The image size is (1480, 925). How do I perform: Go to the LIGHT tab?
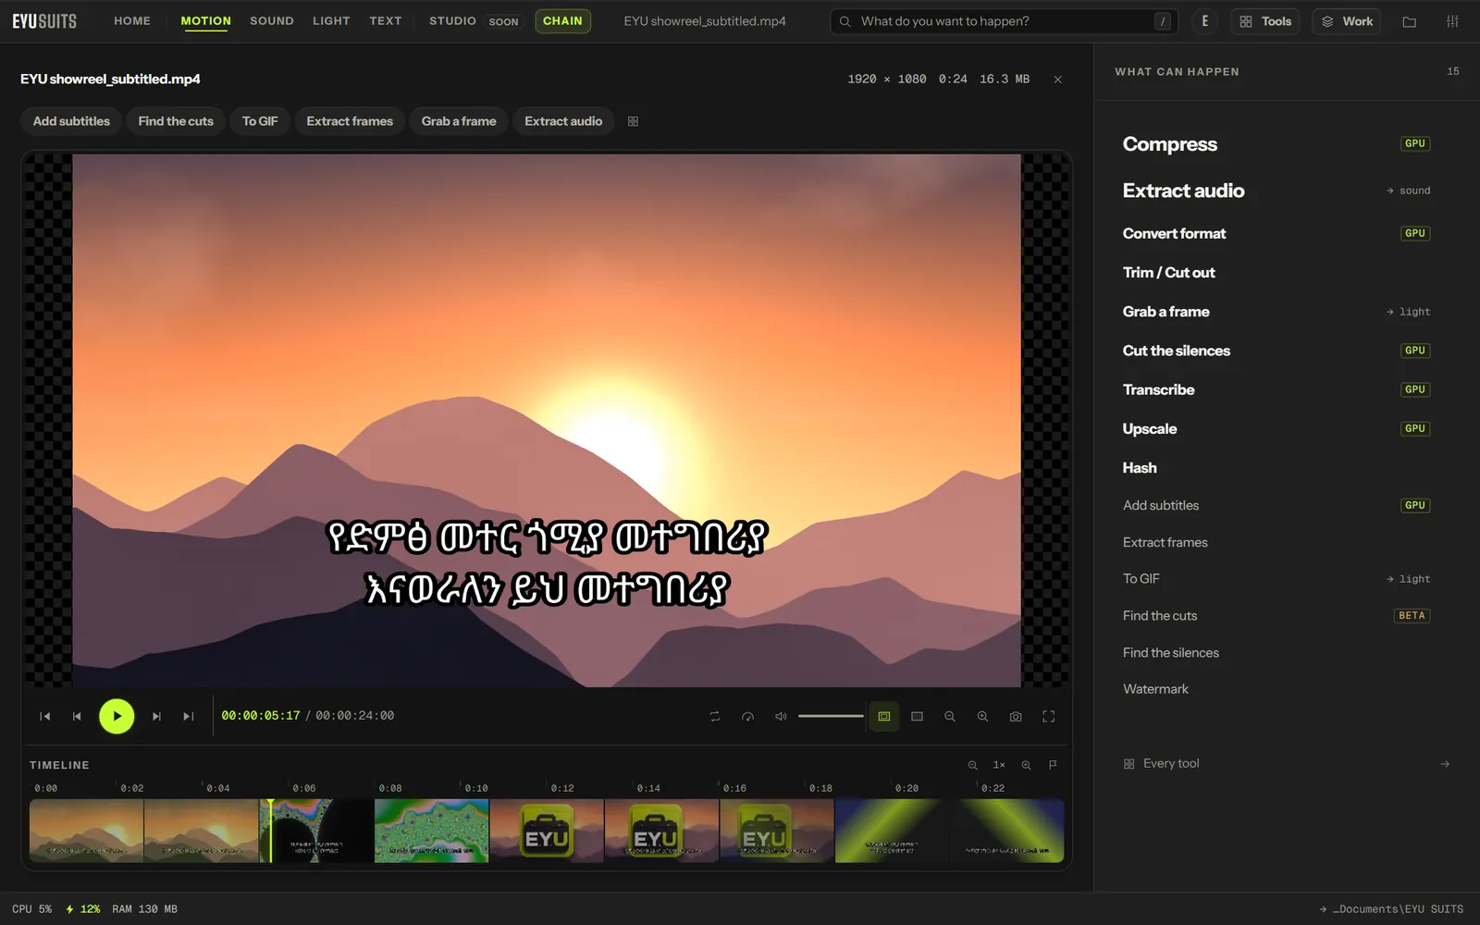pyautogui.click(x=331, y=20)
